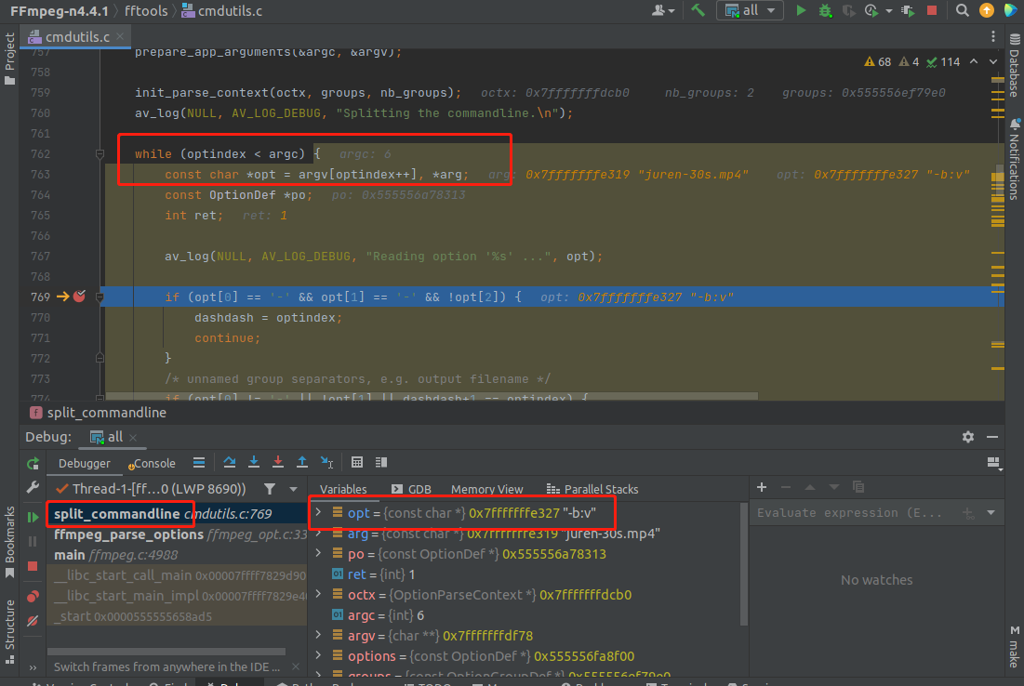
Task: Resume program in debug sidebar
Action: 33,516
